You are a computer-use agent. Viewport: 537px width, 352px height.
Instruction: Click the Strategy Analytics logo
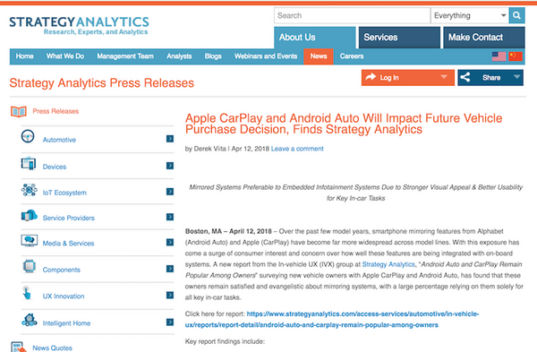pos(79,25)
